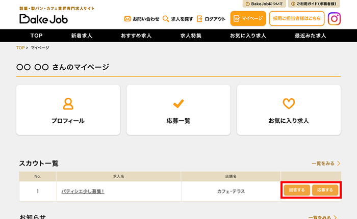Click the application list checkmark icon
357x219 pixels.
[178, 103]
